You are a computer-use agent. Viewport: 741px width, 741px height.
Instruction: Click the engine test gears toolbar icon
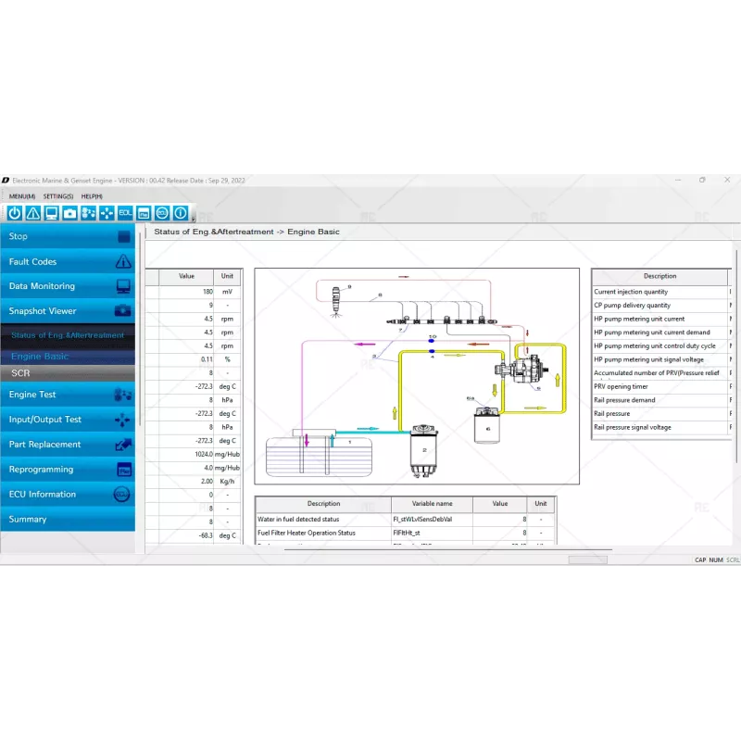88,213
